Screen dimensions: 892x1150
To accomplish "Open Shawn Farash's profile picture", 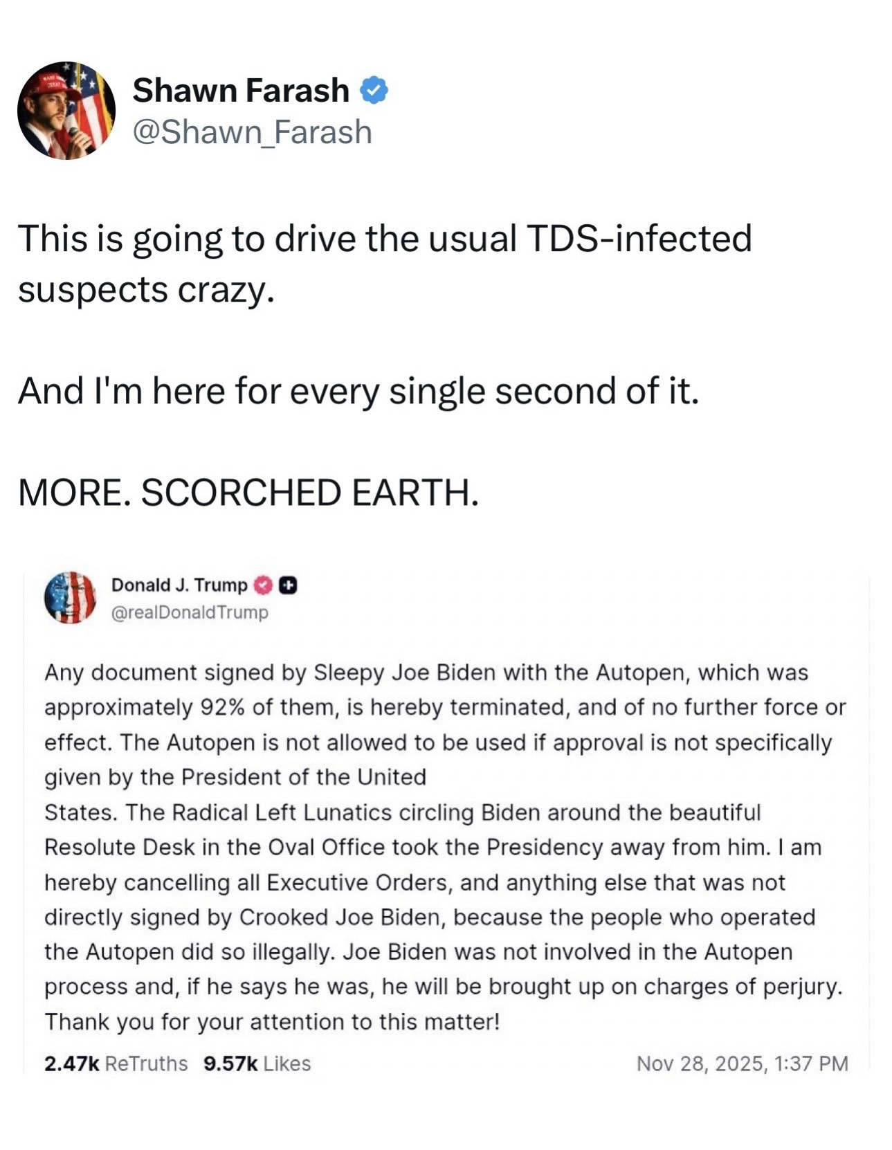I will [x=66, y=111].
